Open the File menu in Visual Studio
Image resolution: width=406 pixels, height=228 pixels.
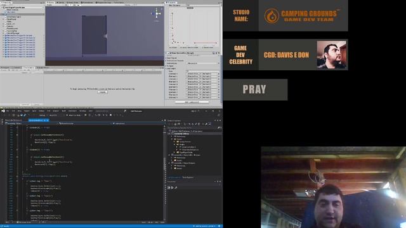(8, 111)
